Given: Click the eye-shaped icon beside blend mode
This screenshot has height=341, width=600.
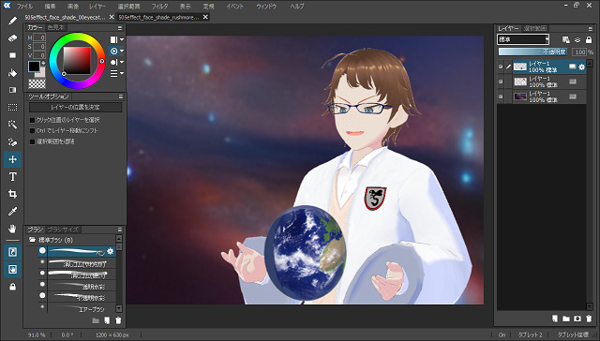Looking at the screenshot, I should coord(577,39).
